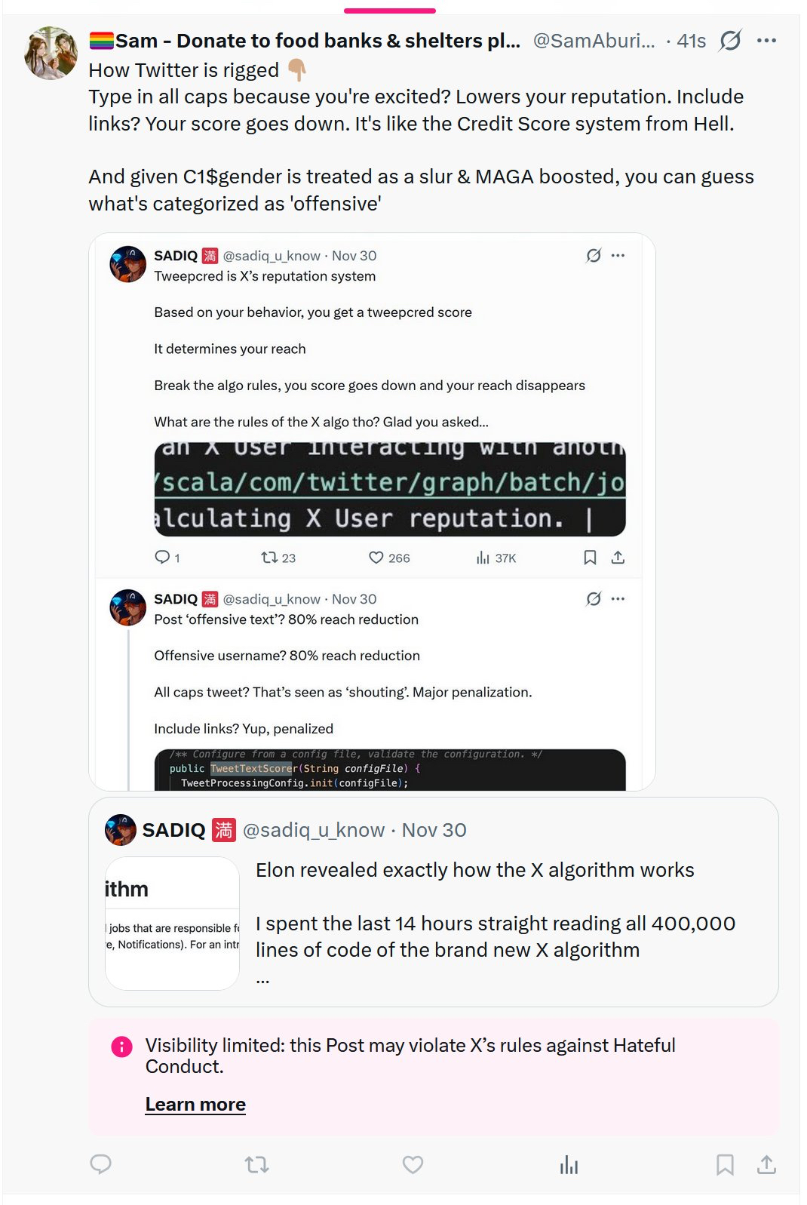The height and width of the screenshot is (1205, 807).
Task: Like the first SADIQ tweet with 266 likes
Action: tap(376, 558)
